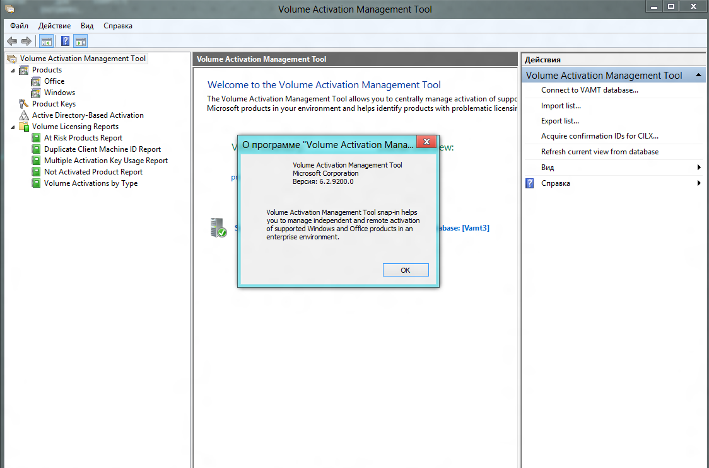The height and width of the screenshot is (468, 709).
Task: Toggle the console tree pane toolbar icon
Action: coord(46,42)
